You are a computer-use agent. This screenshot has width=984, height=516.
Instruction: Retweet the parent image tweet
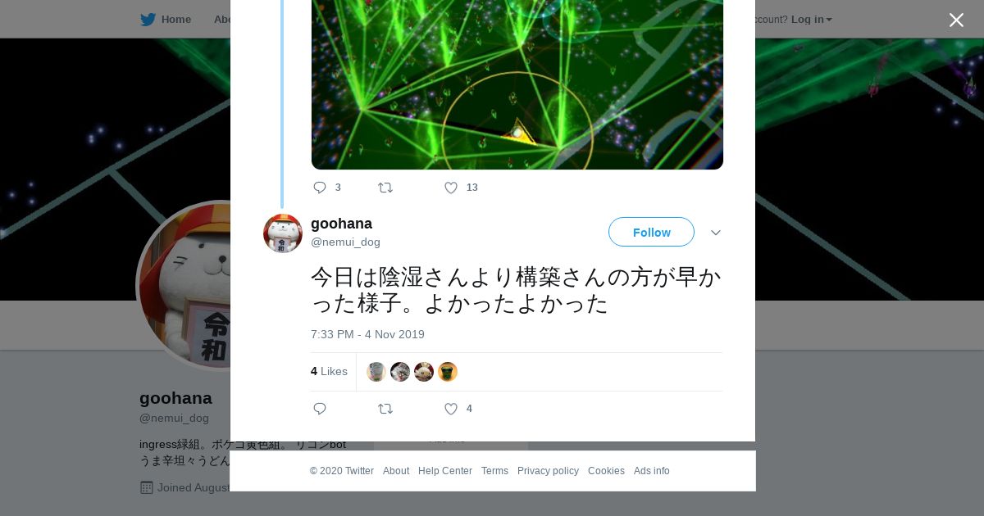point(385,188)
